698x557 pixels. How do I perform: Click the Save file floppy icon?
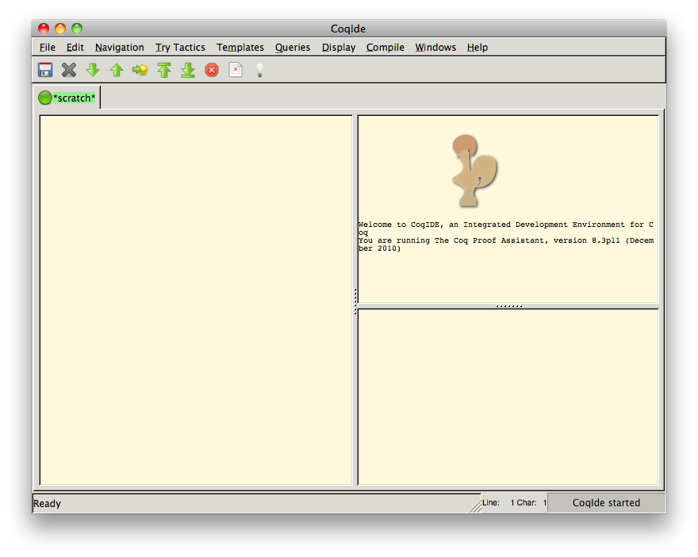(x=45, y=70)
